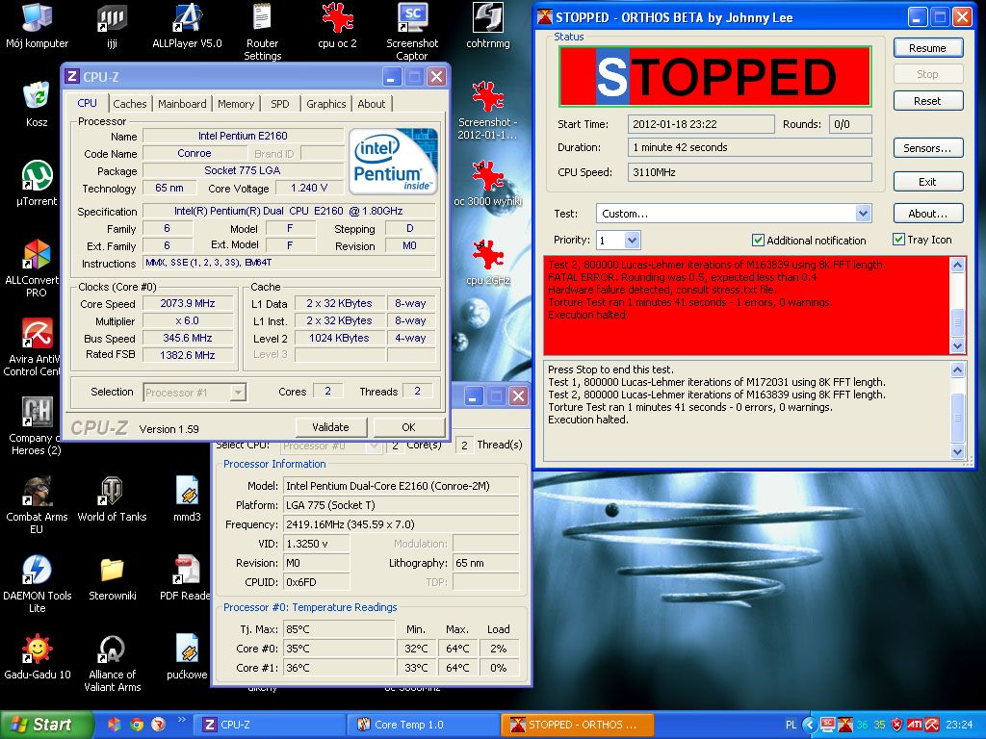Open the Windows Start menu
Screen dimensions: 986x739
(x=46, y=725)
